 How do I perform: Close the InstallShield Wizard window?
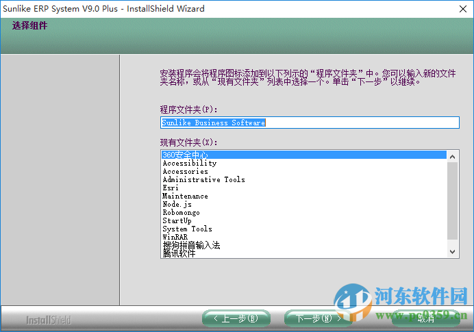tap(463, 9)
